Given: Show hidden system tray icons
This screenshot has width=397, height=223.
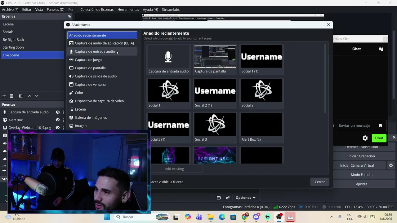Looking at the screenshot, I should tap(332, 217).
